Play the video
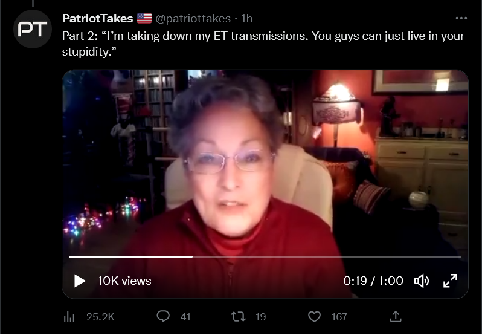Viewport: 482px width, 335px height. (80, 281)
